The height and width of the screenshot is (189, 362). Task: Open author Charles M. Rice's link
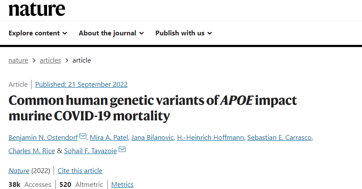coord(31,151)
